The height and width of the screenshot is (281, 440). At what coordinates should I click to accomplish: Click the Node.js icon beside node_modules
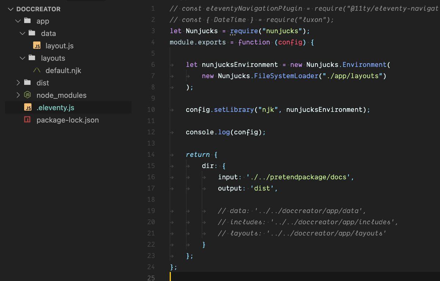[x=27, y=95]
